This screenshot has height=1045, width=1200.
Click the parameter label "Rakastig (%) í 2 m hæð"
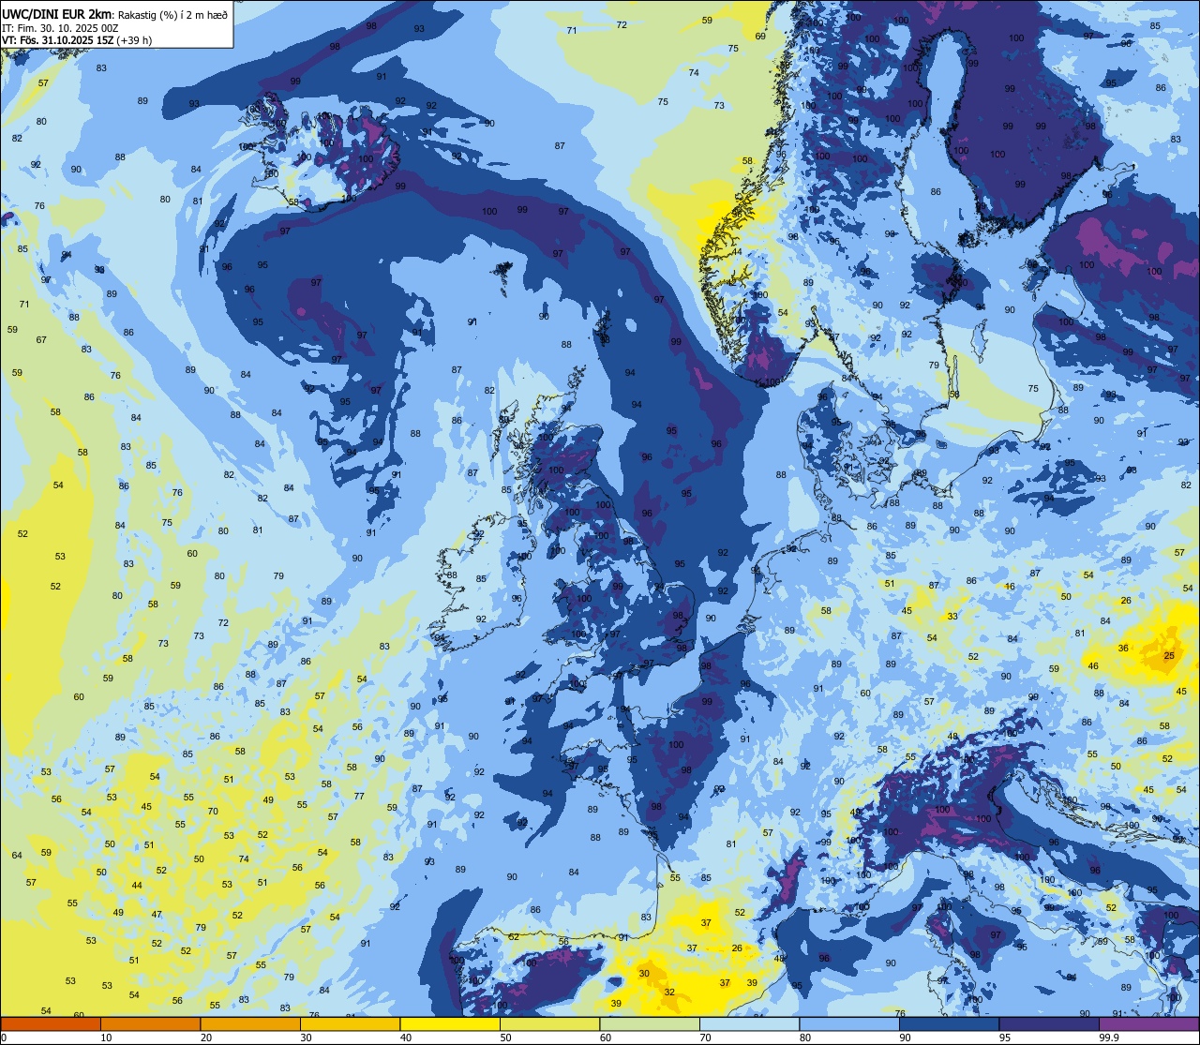[172, 15]
